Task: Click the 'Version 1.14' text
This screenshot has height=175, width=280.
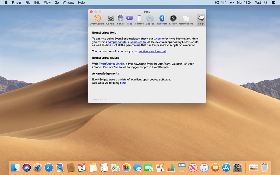Action: [x=99, y=100]
